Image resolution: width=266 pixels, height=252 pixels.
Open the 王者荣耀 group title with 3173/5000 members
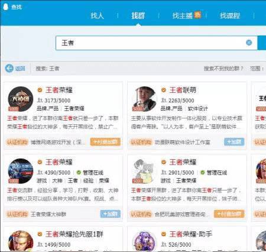coord(59,90)
